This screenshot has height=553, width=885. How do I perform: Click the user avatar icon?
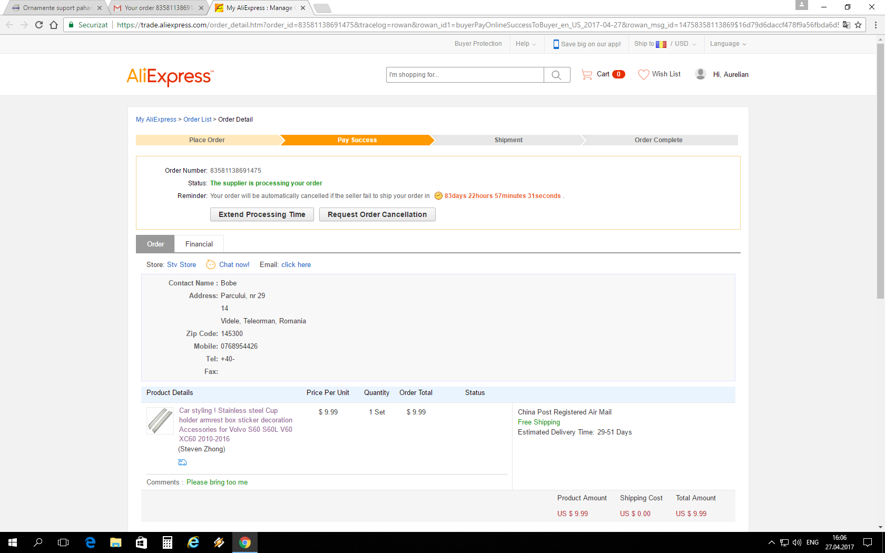(x=701, y=74)
